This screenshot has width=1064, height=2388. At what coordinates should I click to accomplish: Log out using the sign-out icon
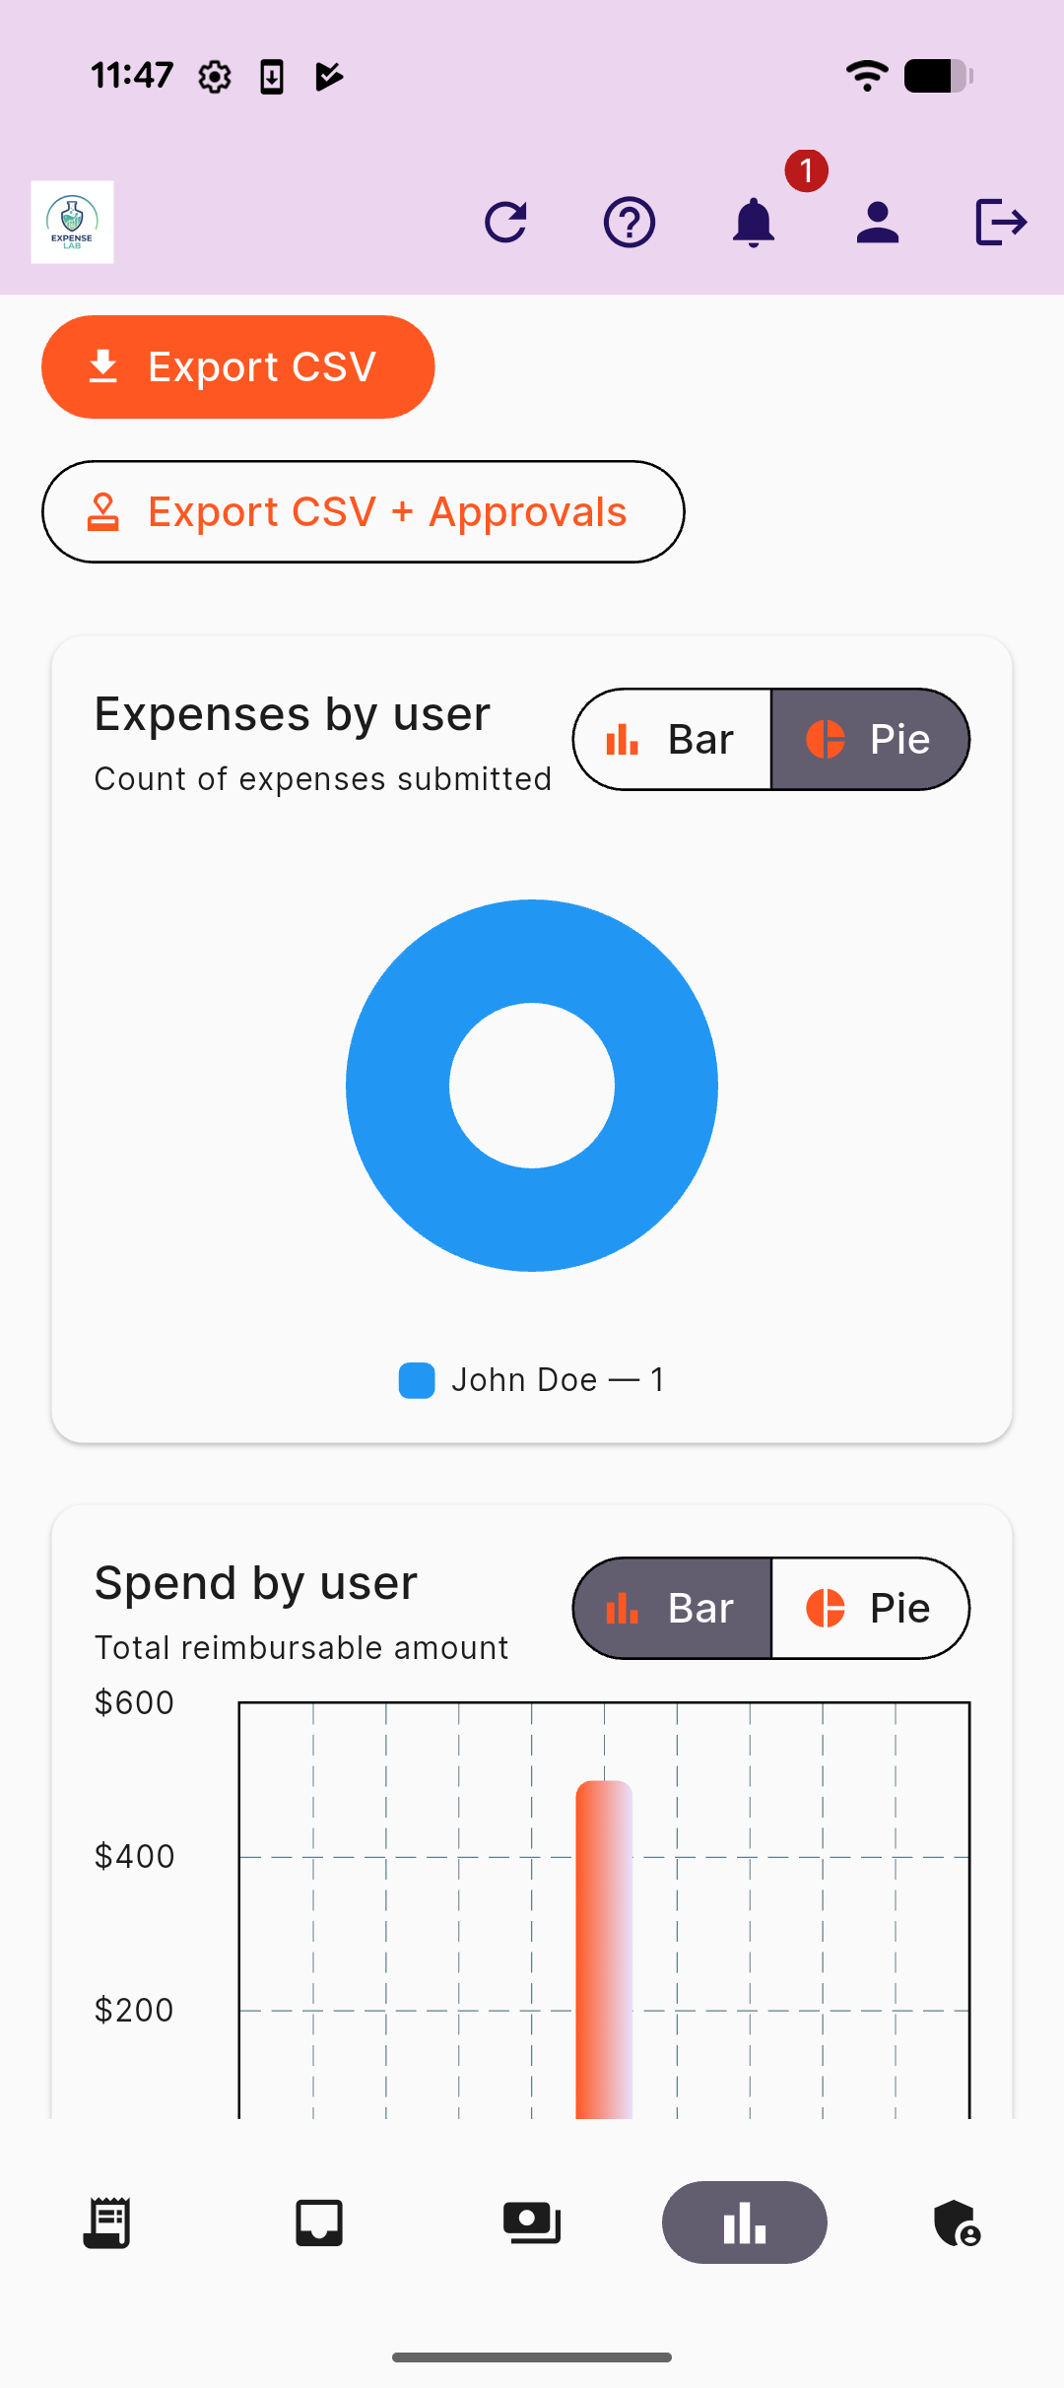[1001, 221]
